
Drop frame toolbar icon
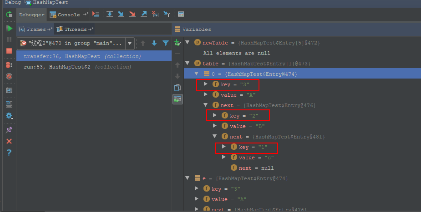pos(155,14)
